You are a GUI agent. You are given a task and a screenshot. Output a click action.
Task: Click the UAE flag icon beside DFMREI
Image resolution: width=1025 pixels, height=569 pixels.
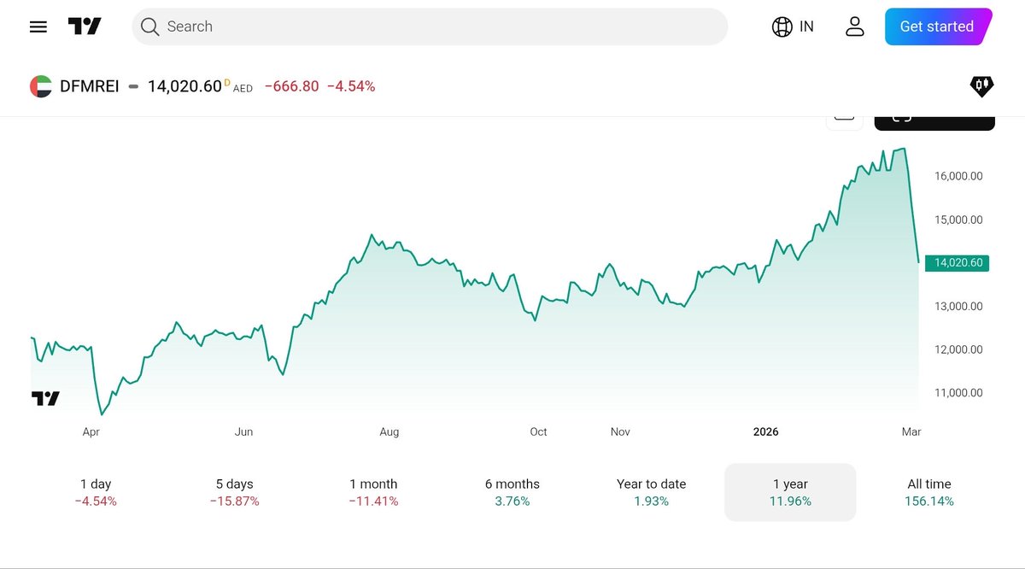pos(41,85)
